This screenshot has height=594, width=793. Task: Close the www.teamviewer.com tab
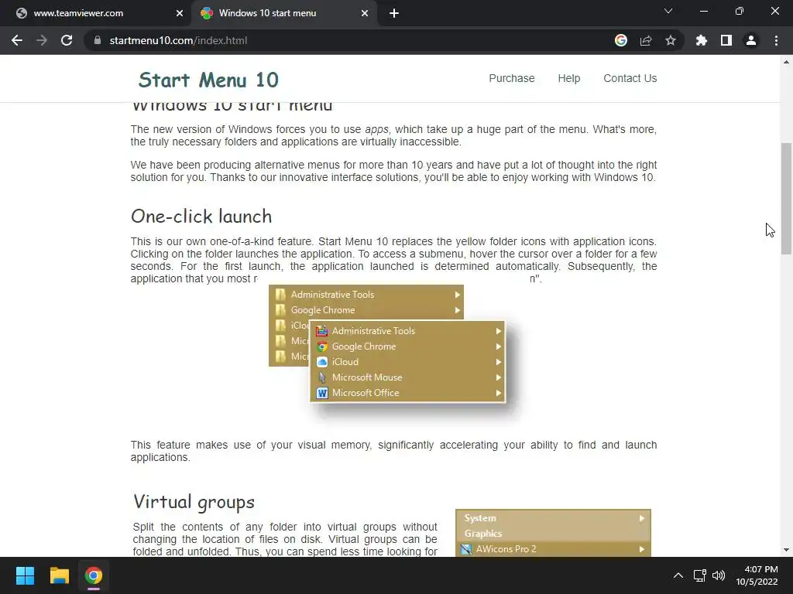click(180, 14)
